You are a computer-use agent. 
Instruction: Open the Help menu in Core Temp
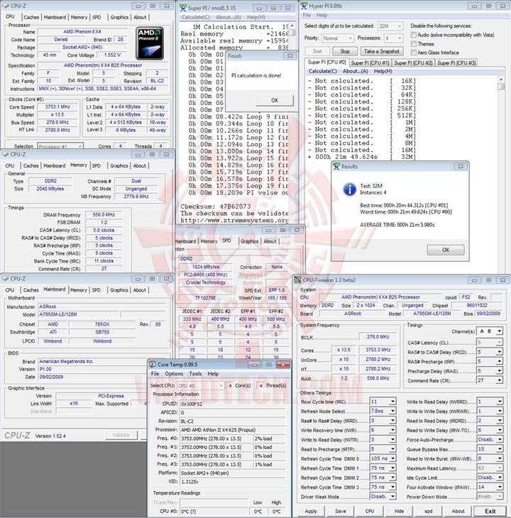[213, 374]
